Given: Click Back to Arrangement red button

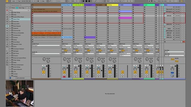Looking at the screenshot, I should (x=184, y=42).
